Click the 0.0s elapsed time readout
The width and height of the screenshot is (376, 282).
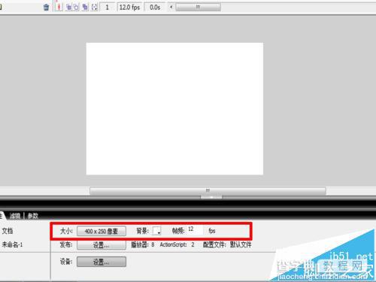(x=155, y=8)
